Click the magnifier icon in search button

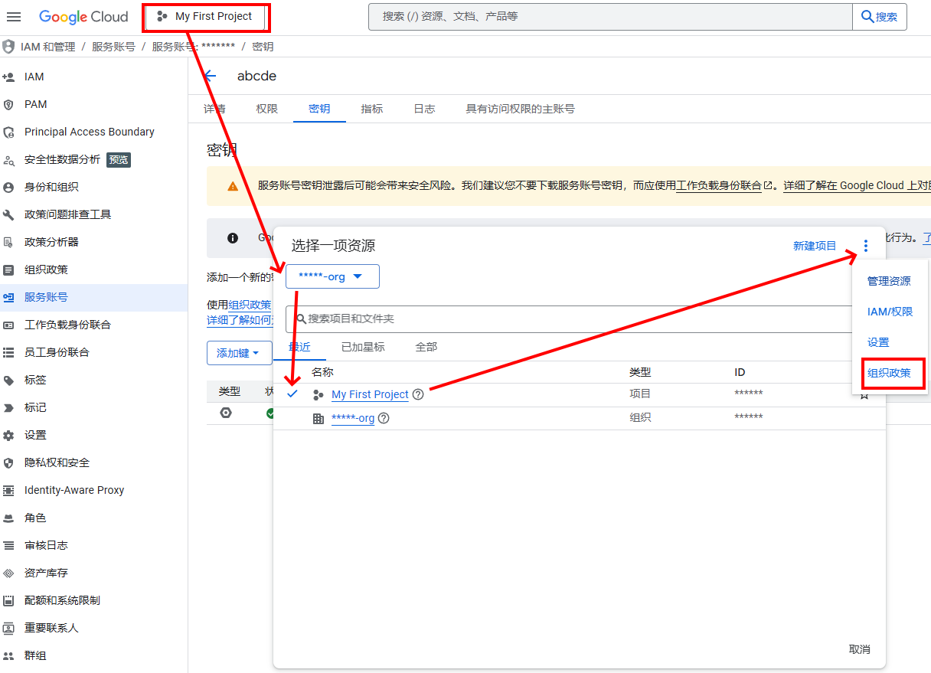coord(867,16)
